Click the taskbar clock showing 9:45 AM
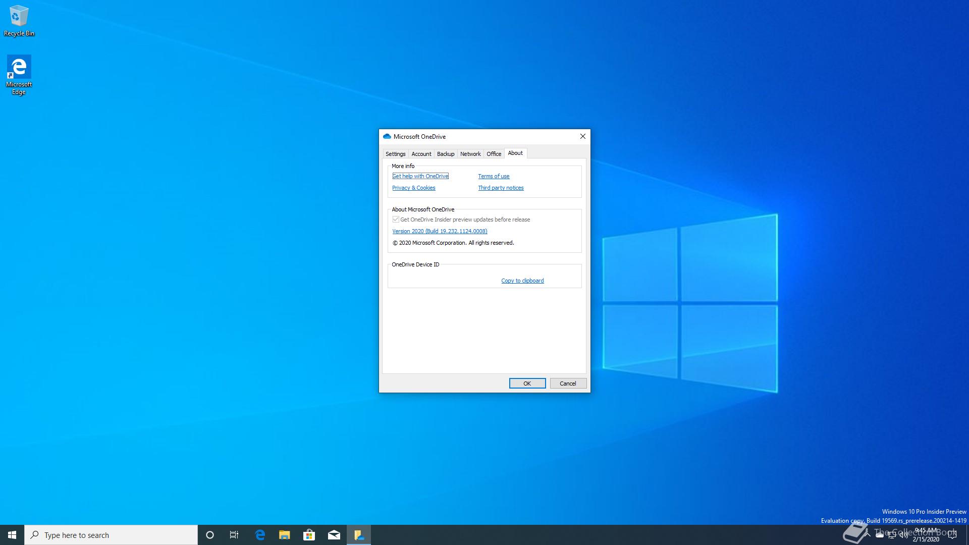This screenshot has width=969, height=545. pos(926,535)
